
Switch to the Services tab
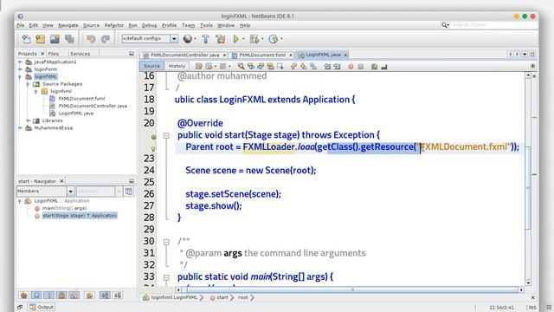80,54
